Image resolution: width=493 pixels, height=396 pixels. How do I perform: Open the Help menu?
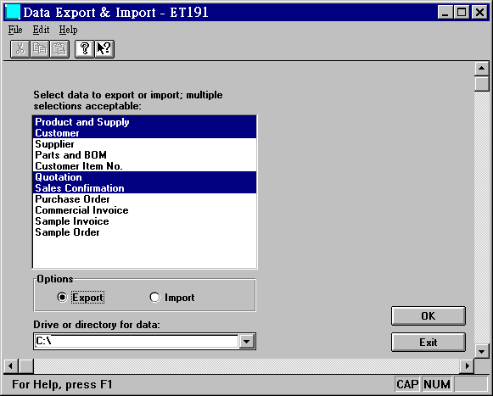68,30
